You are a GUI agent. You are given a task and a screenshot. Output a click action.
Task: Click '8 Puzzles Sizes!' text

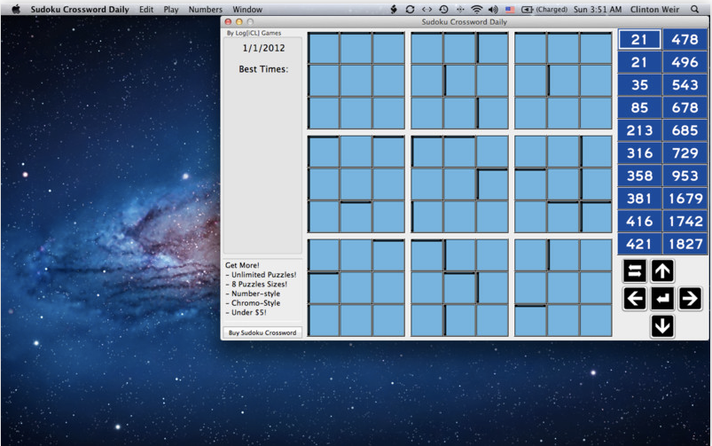[x=259, y=285]
